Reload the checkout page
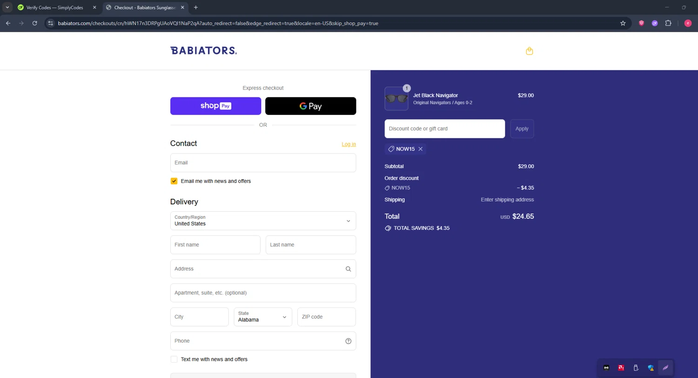This screenshot has width=698, height=378. click(x=34, y=23)
